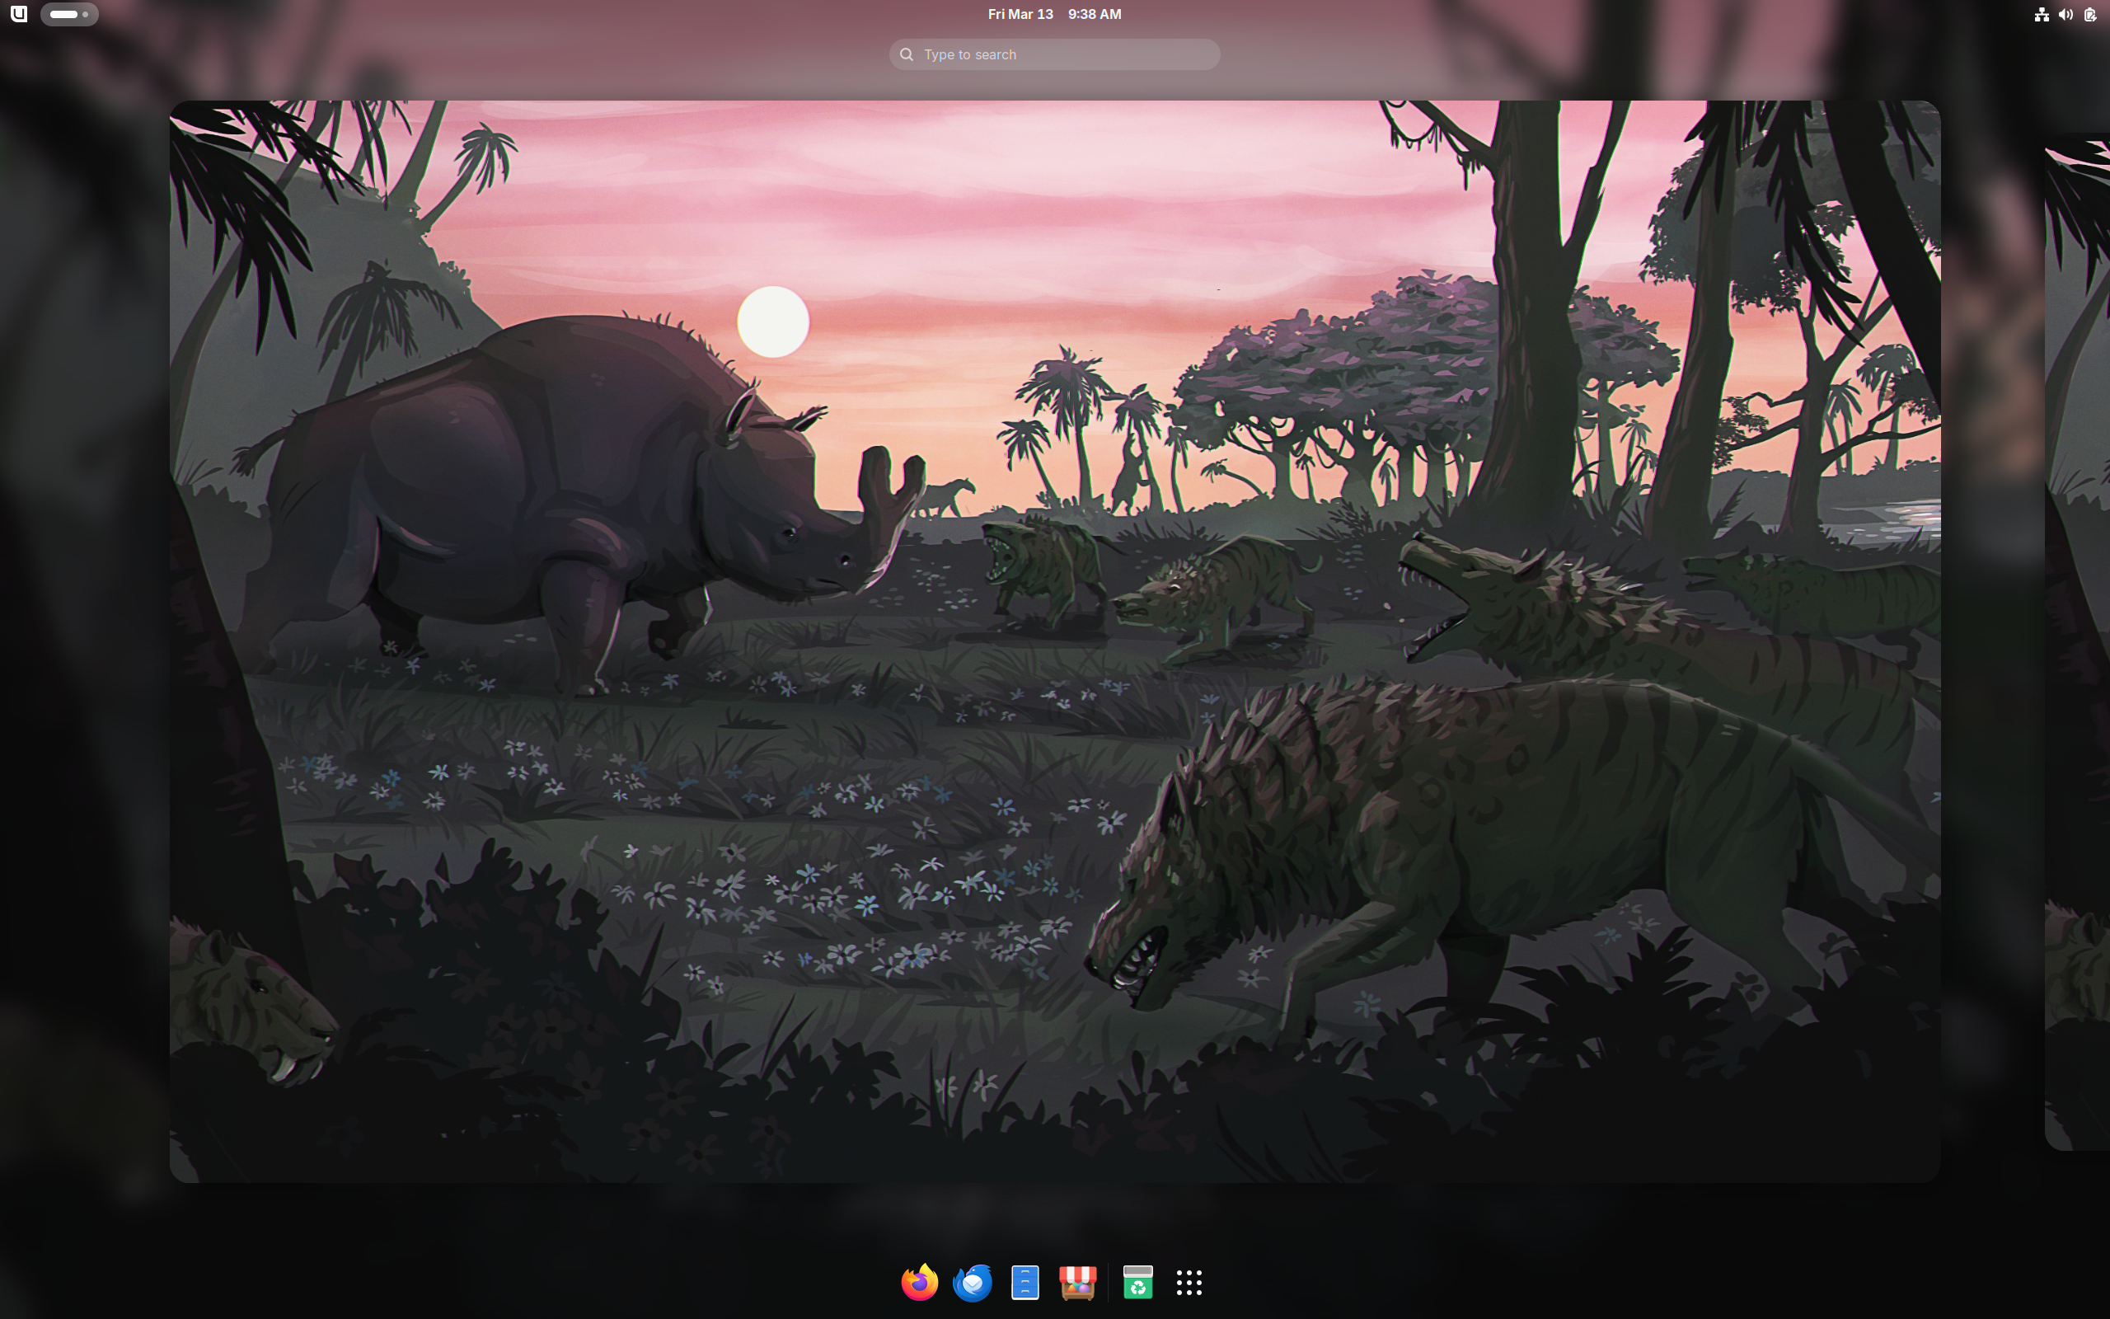2110x1319 pixels.
Task: Focus the Type to search field
Action: 1054,54
